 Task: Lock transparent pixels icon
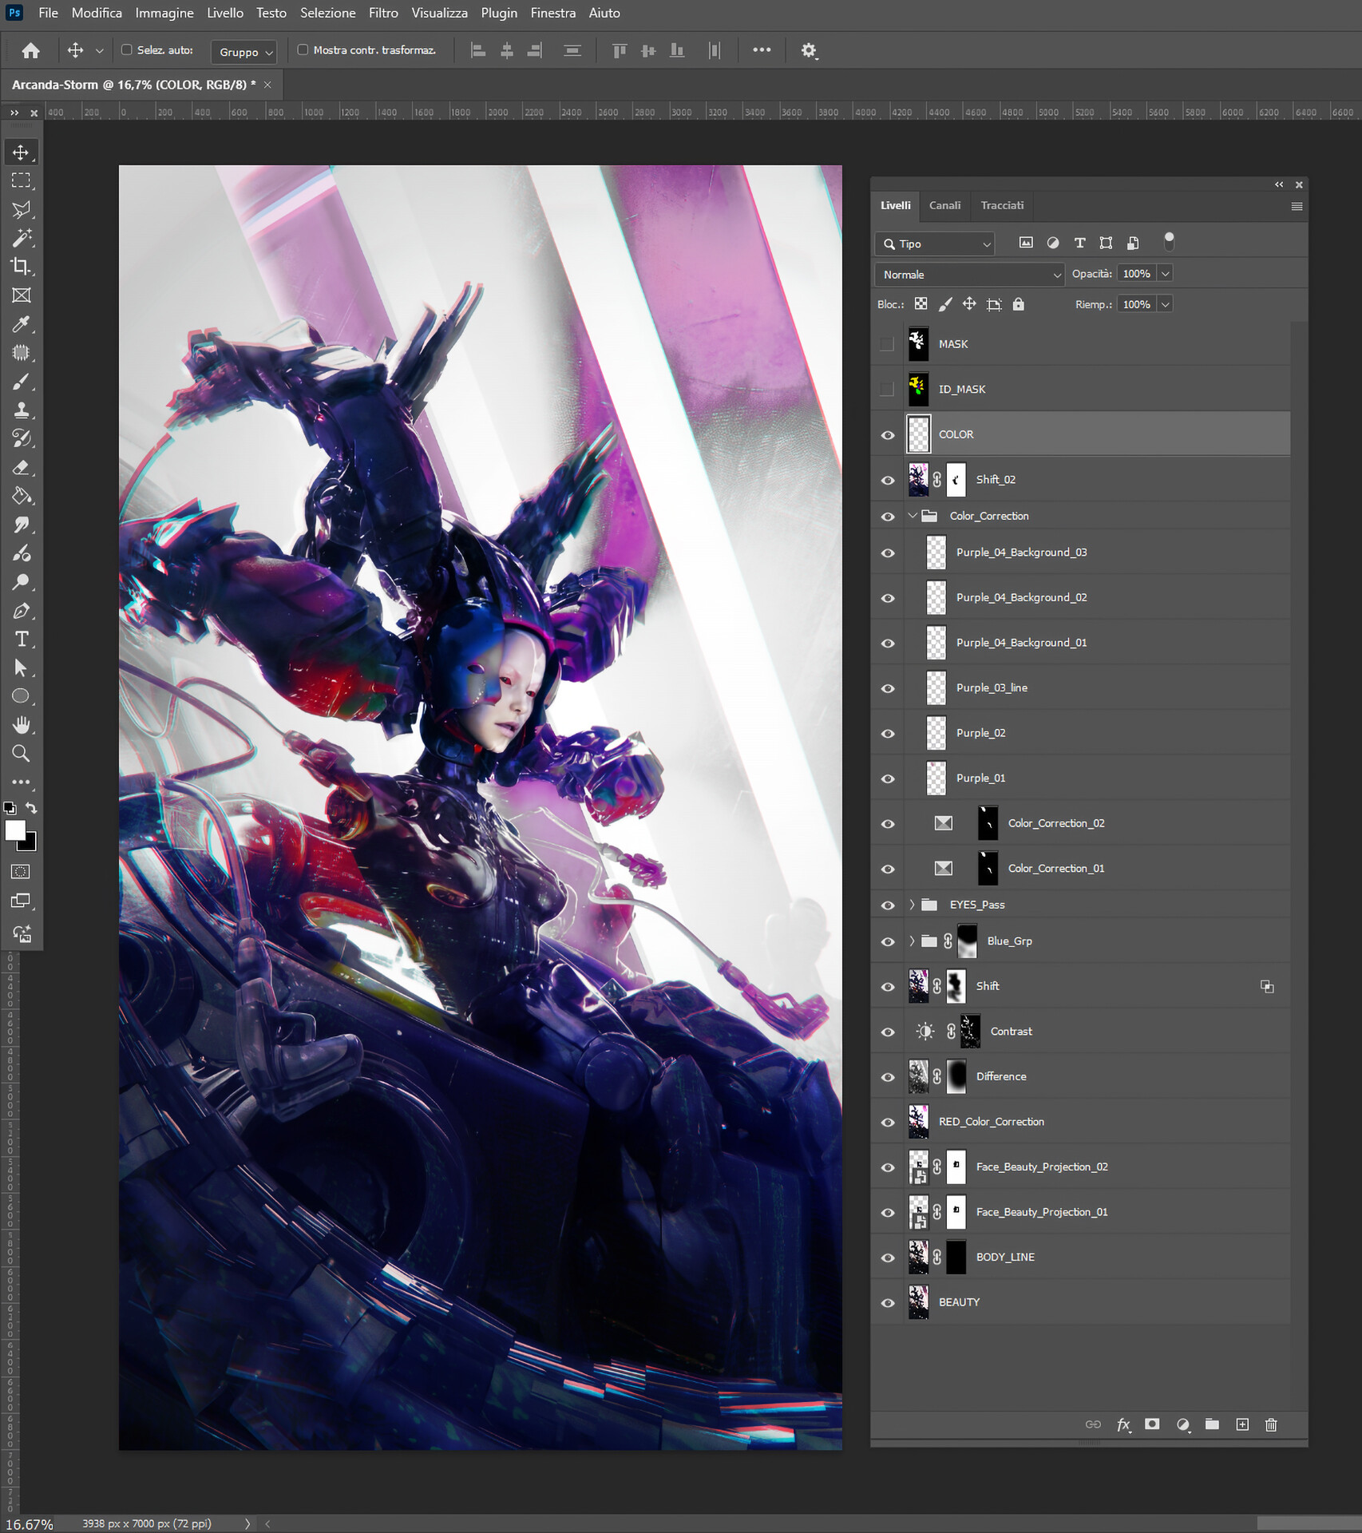921,304
